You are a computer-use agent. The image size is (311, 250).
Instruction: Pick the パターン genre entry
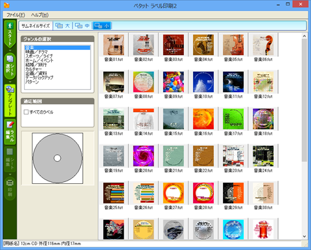click(x=32, y=82)
